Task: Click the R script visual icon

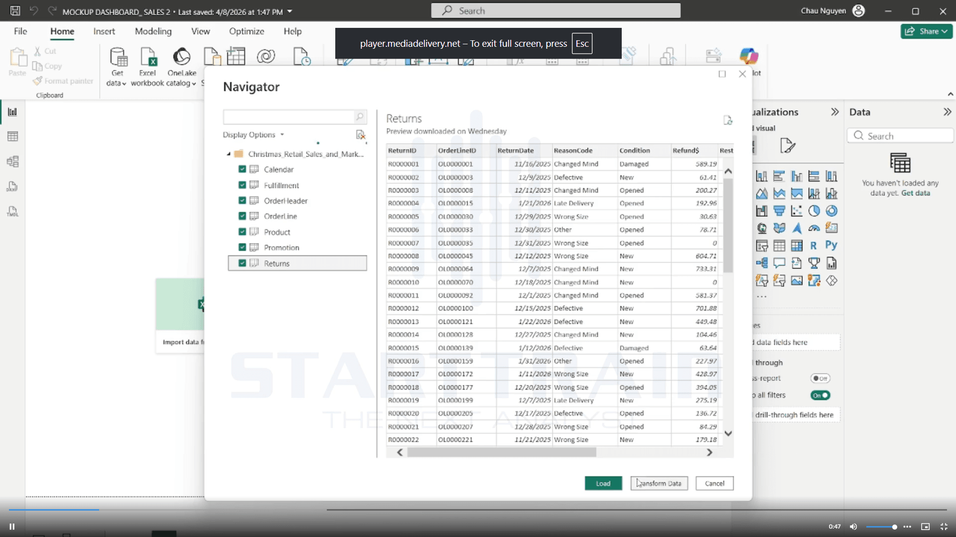Action: (814, 245)
